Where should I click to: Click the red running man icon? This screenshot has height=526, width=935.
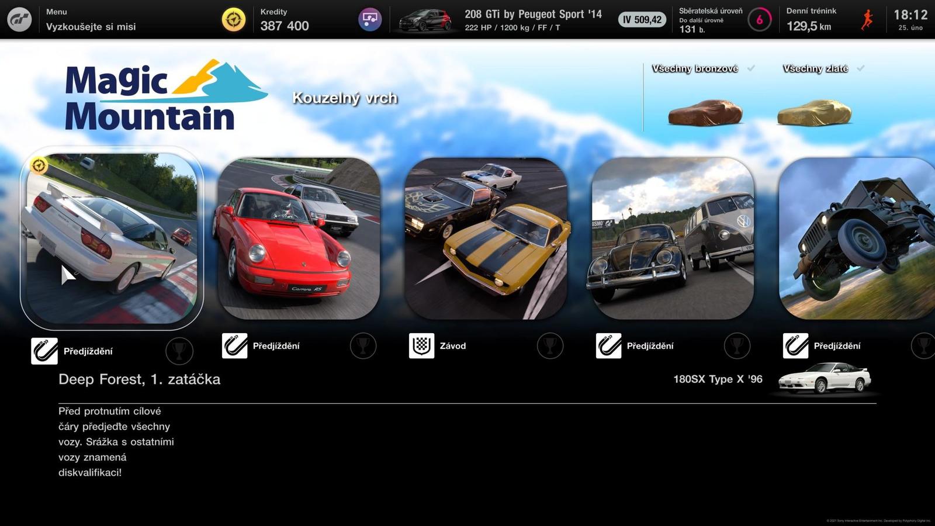[867, 20]
